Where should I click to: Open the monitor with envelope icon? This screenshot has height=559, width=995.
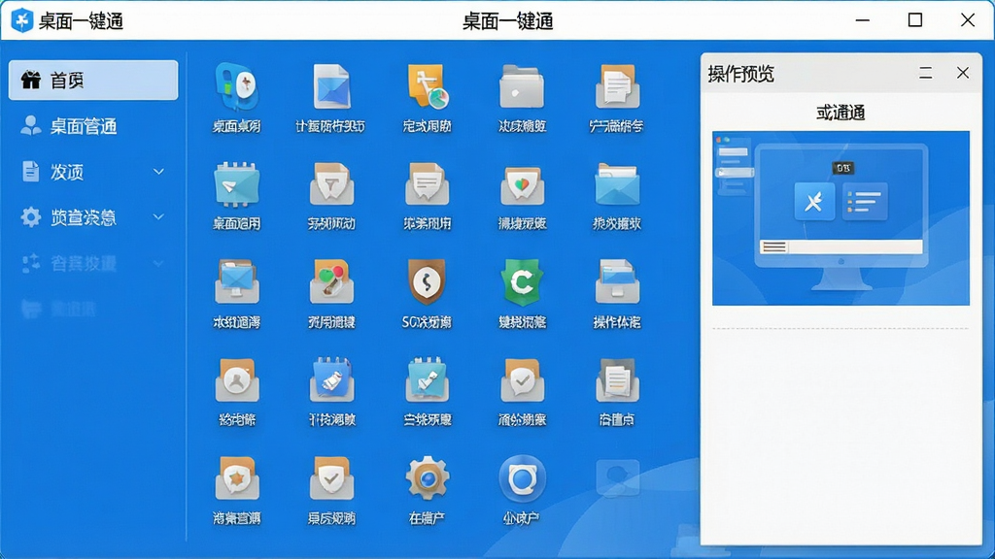click(237, 281)
